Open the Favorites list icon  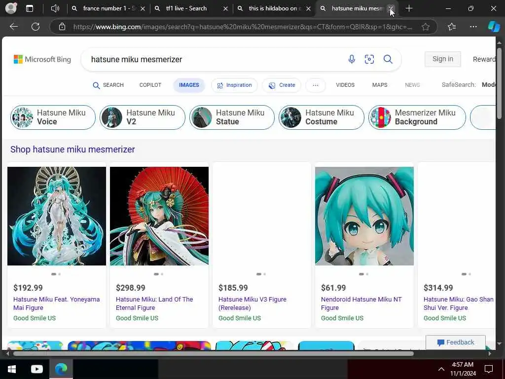(452, 27)
